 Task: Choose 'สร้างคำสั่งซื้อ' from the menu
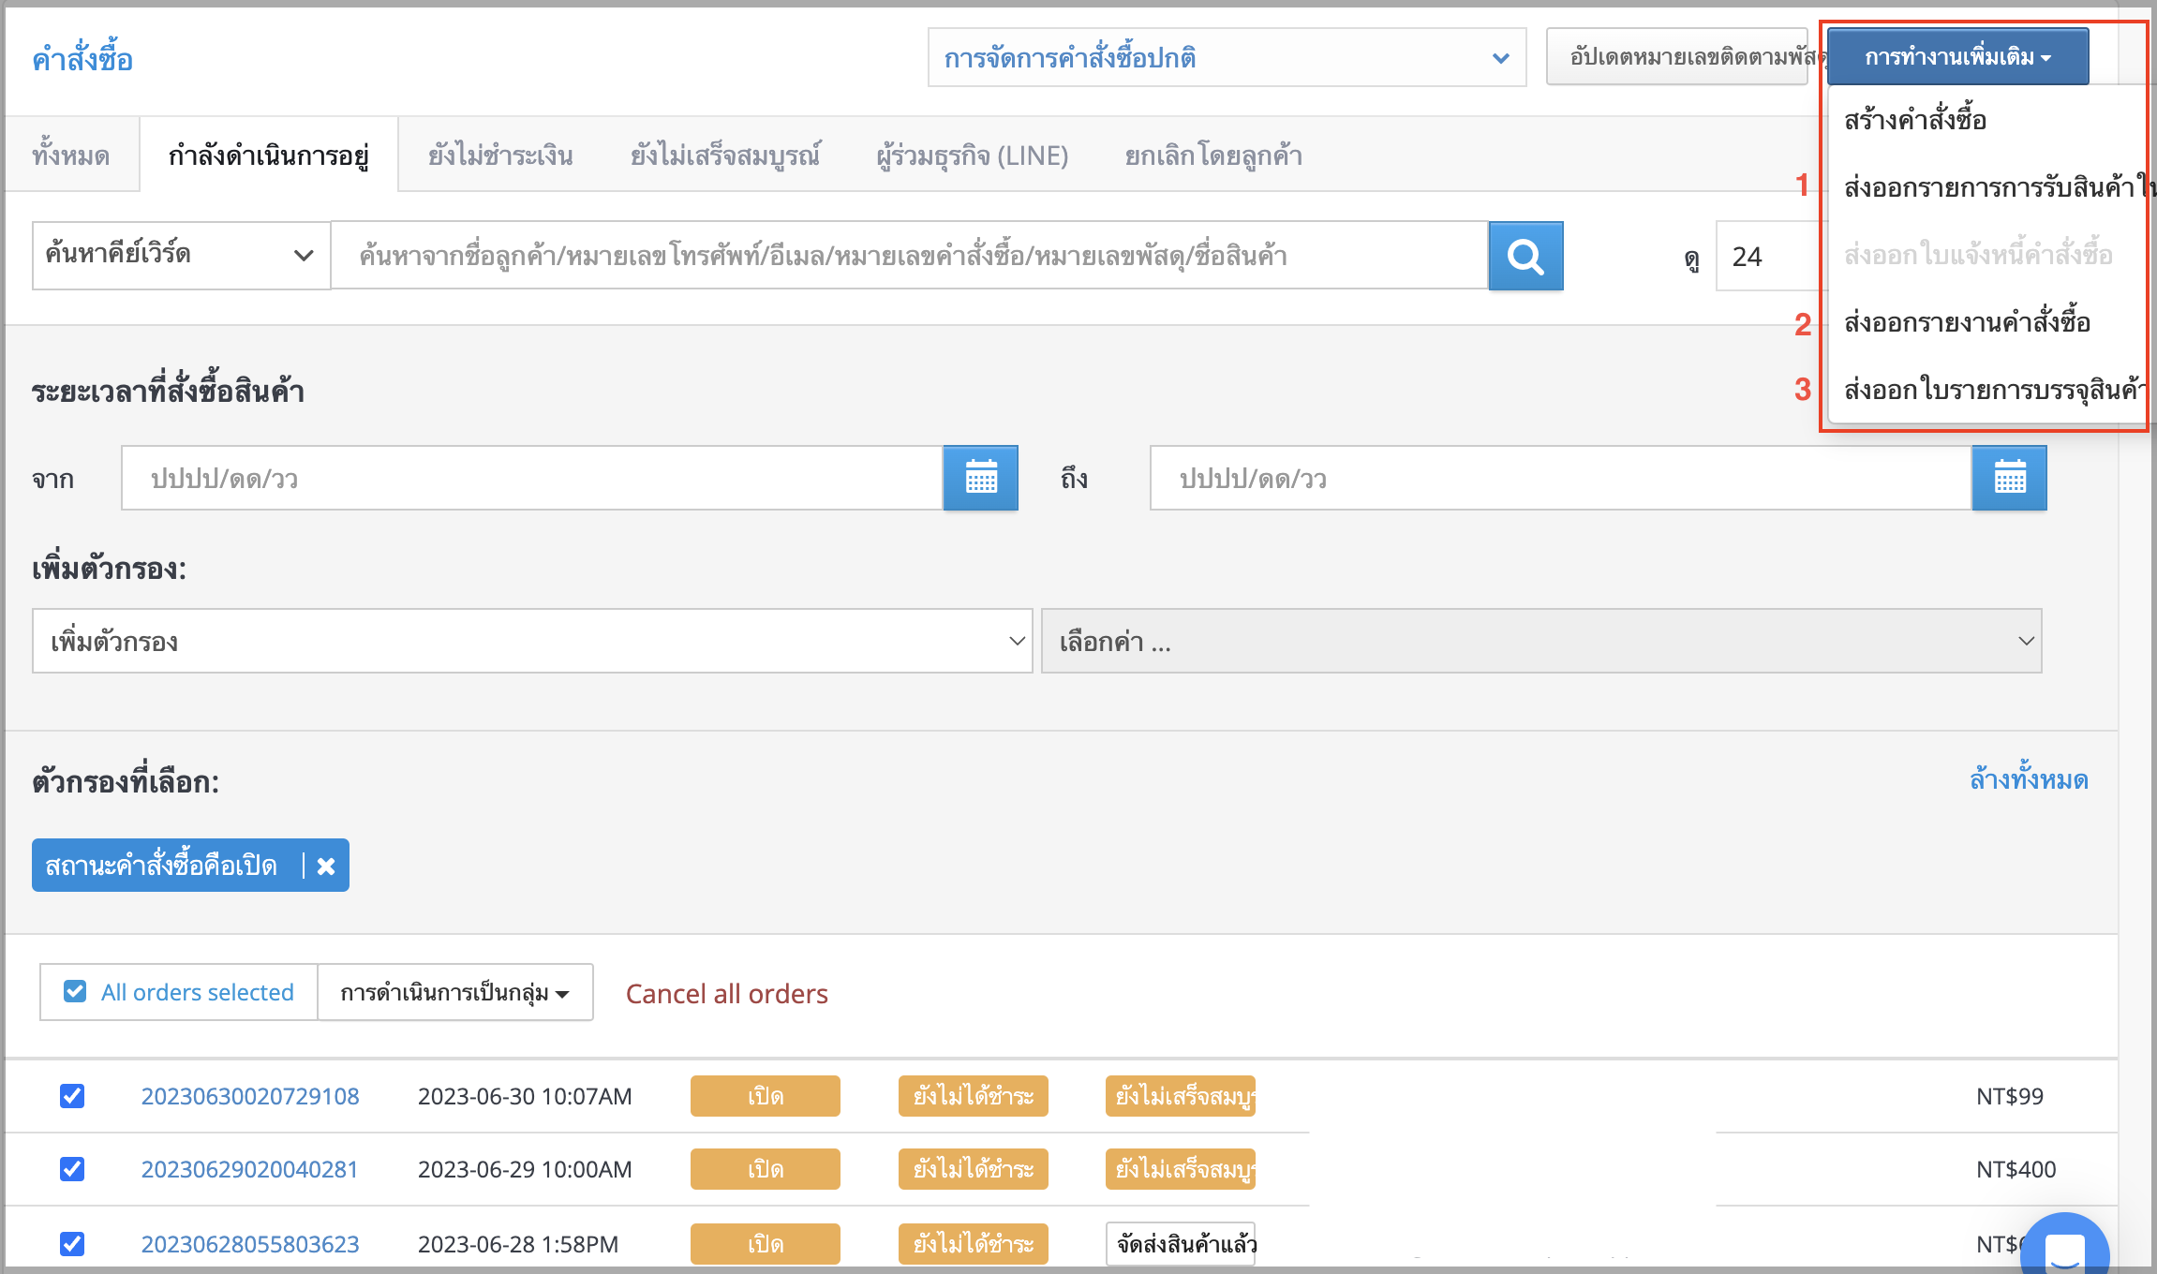click(1915, 120)
